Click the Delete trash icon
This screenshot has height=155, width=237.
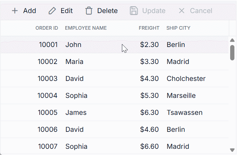click(x=89, y=11)
